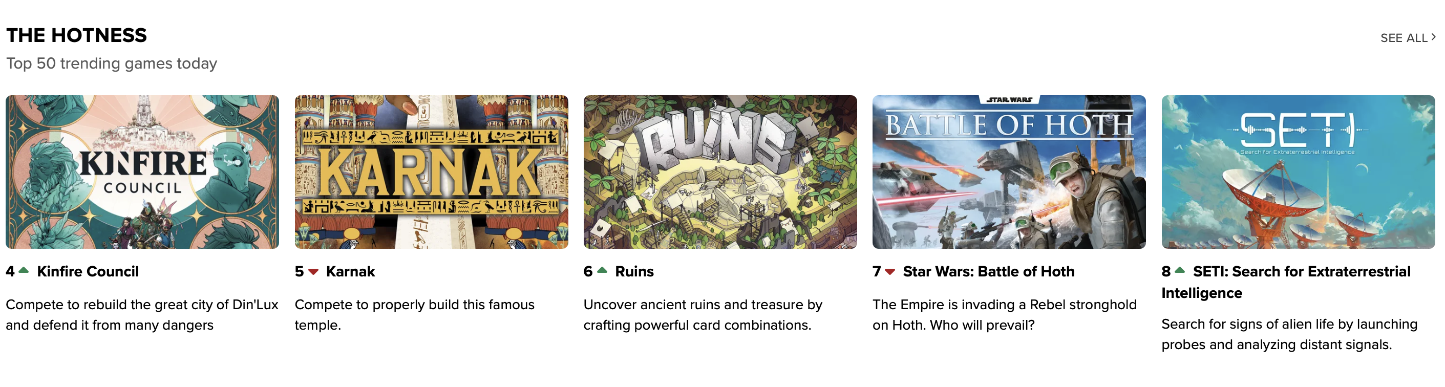The width and height of the screenshot is (1445, 387).
Task: Open the SEE ALL hotness list
Action: pos(1408,37)
